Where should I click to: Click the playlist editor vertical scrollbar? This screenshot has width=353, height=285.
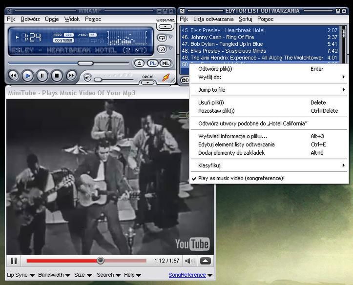coord(344,45)
